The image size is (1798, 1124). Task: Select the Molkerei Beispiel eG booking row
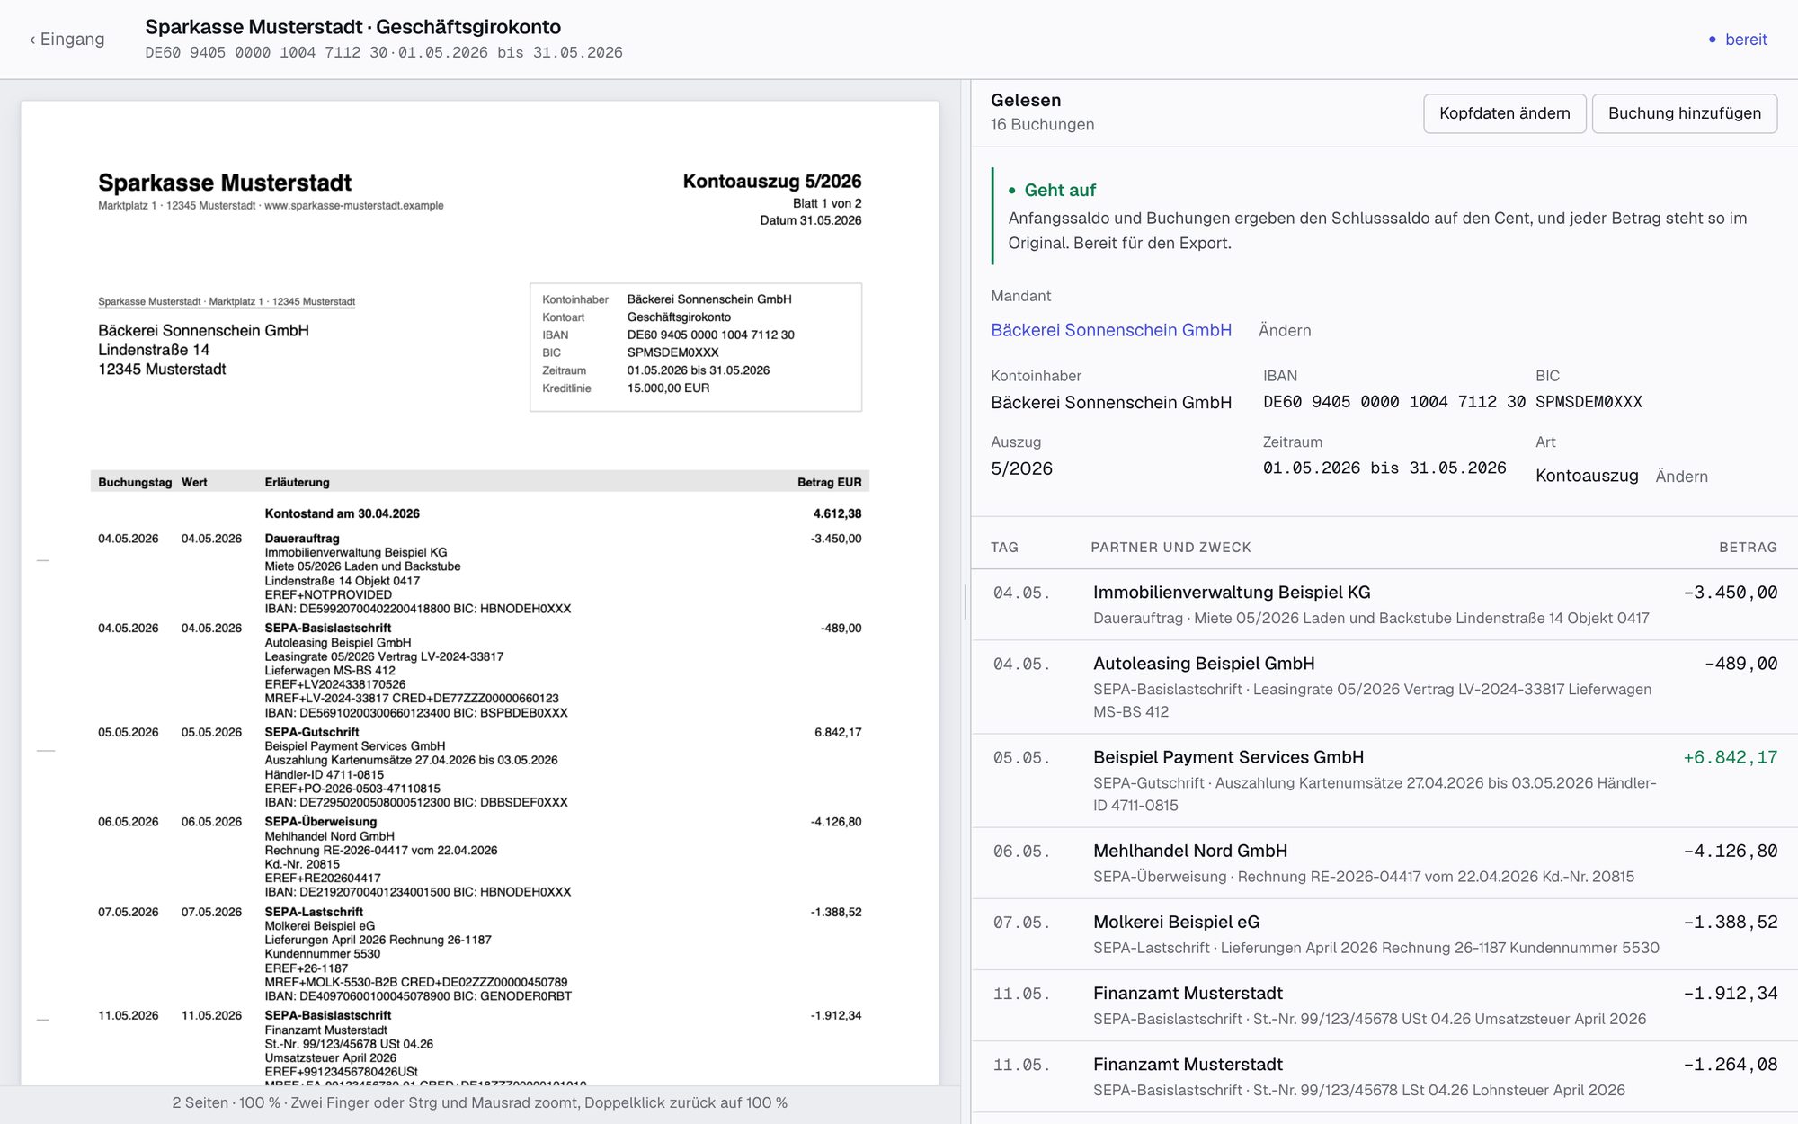click(x=1384, y=934)
